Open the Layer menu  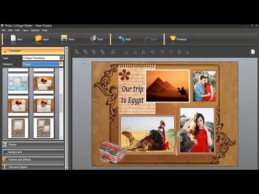(25, 30)
